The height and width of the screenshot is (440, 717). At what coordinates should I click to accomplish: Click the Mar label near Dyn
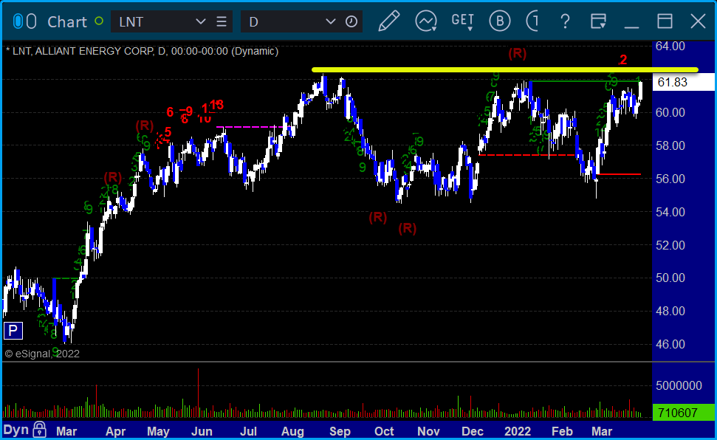pos(66,431)
